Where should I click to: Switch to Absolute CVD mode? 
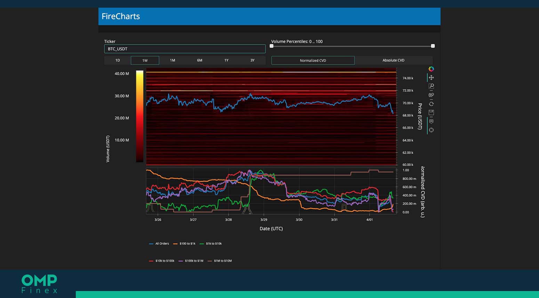[x=394, y=60]
